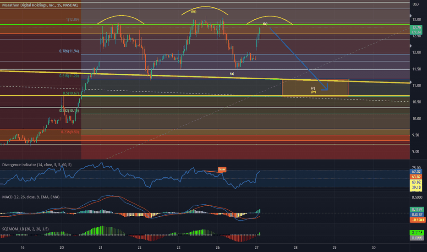Click 10.00 on the price axis

click(416, 119)
